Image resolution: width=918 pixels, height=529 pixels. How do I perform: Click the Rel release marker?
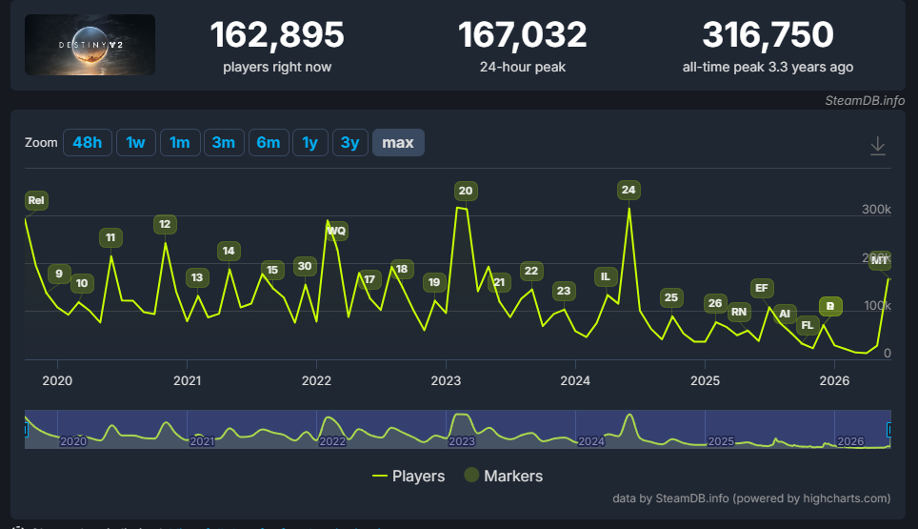(36, 200)
